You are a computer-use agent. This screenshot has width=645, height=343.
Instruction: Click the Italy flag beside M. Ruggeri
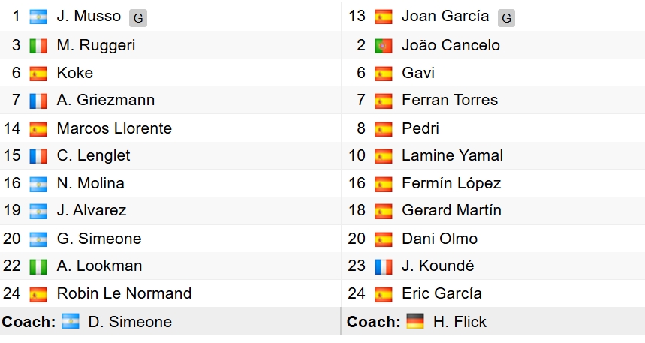click(x=38, y=45)
